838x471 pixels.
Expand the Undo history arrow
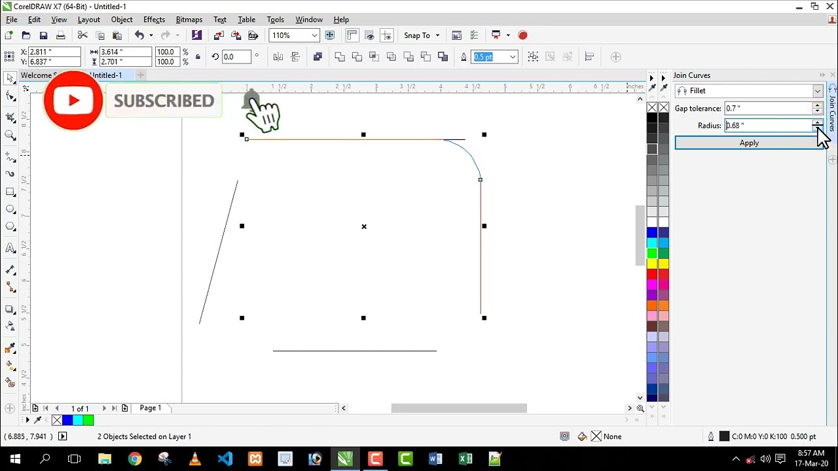151,35
